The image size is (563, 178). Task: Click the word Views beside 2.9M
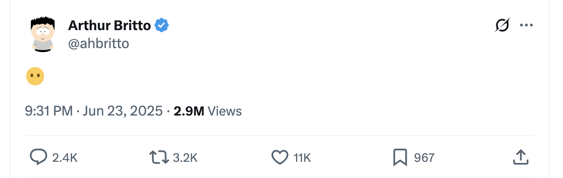pyautogui.click(x=225, y=111)
